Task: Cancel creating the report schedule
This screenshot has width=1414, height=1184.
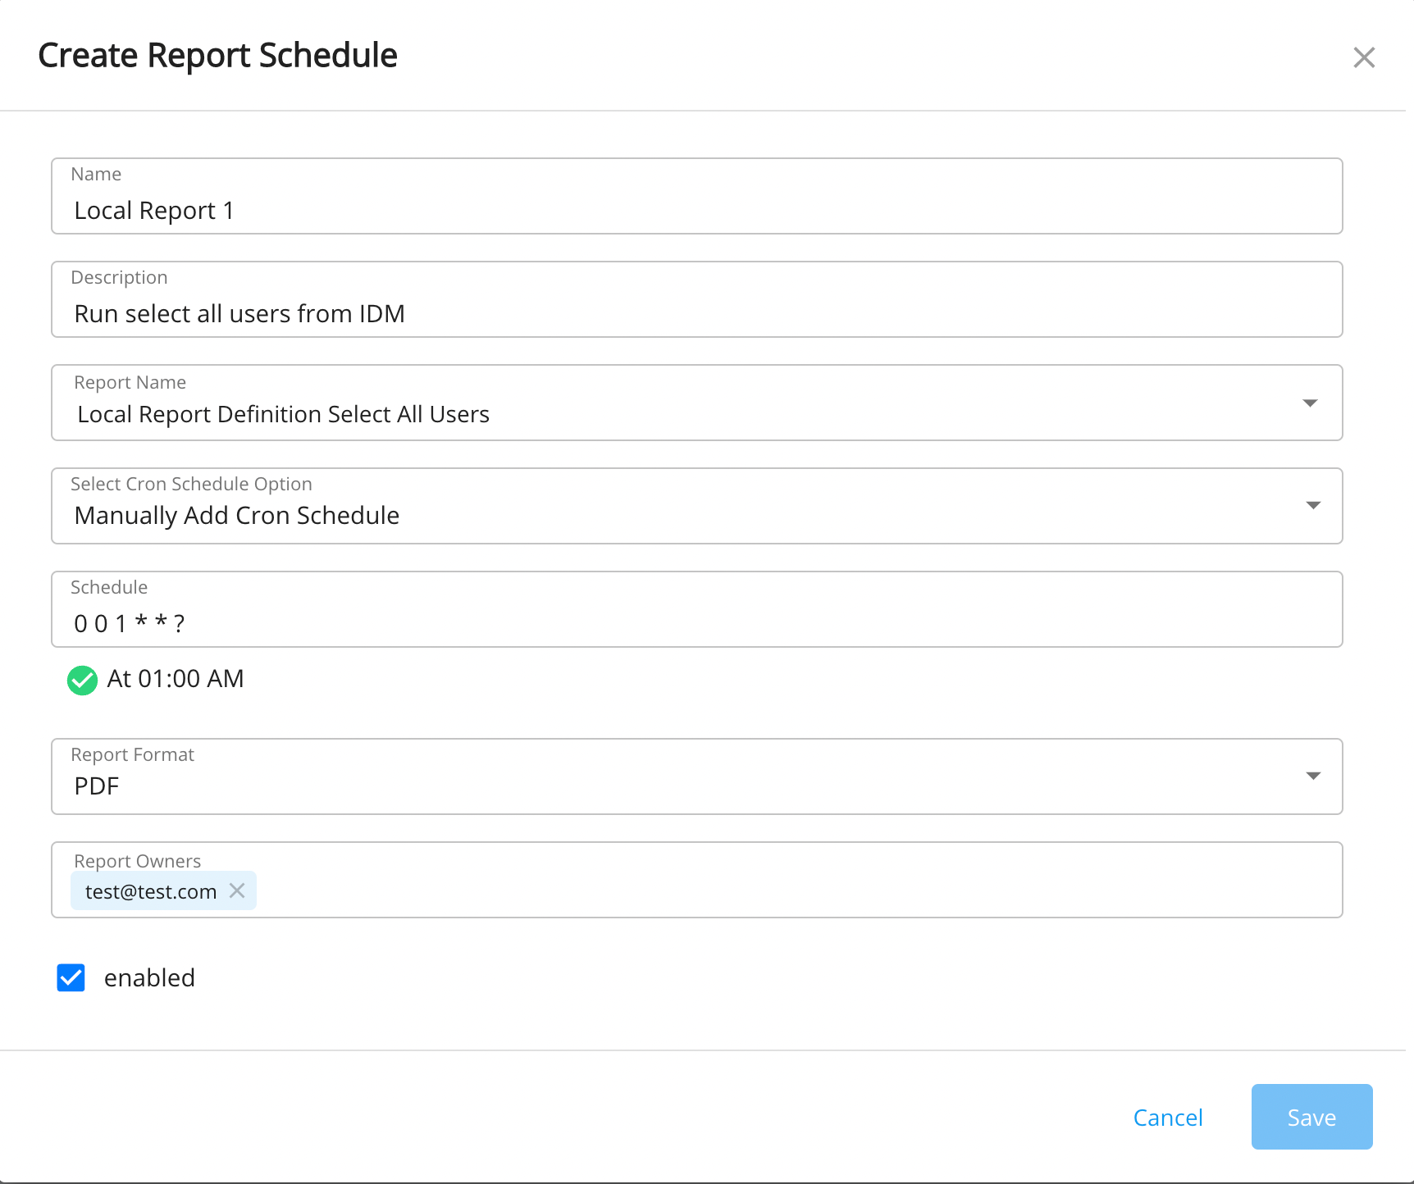Action: (x=1167, y=1117)
